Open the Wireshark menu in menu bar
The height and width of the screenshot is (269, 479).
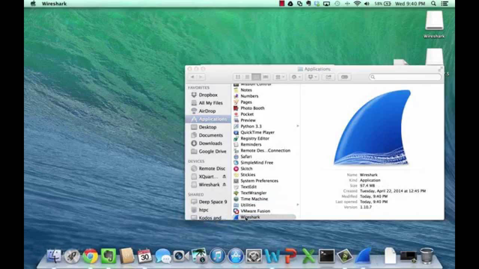54,4
